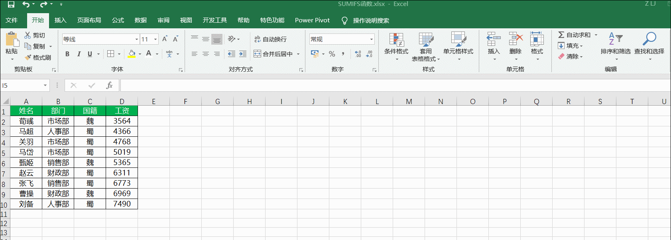Switch to the 页面布局 tab
This screenshot has width=671, height=240.
point(89,20)
